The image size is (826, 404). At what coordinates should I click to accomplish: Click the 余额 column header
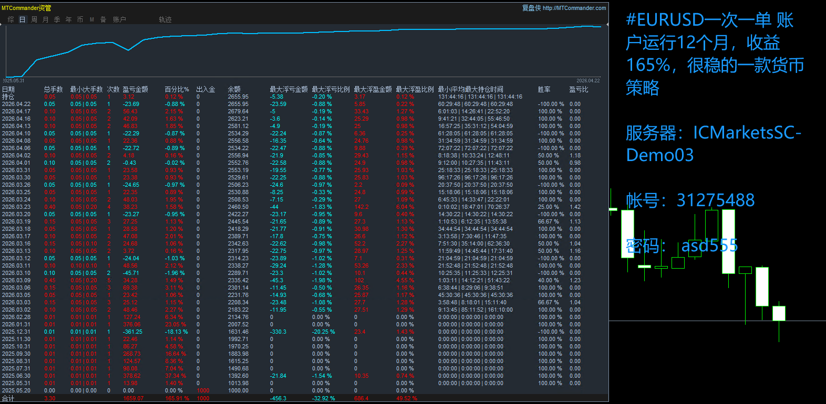pyautogui.click(x=234, y=89)
